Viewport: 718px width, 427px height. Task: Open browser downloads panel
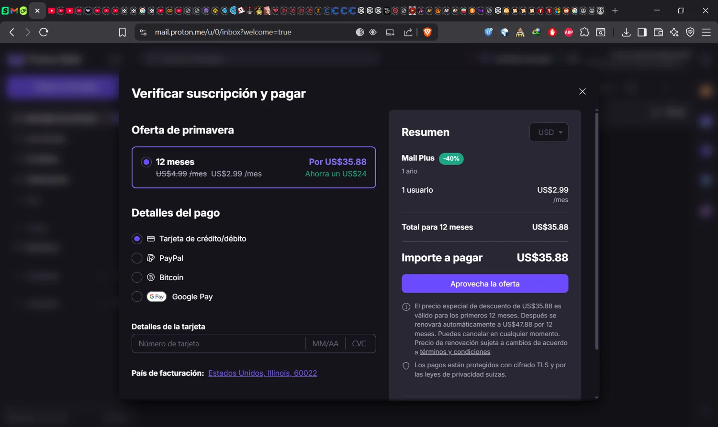(x=626, y=32)
